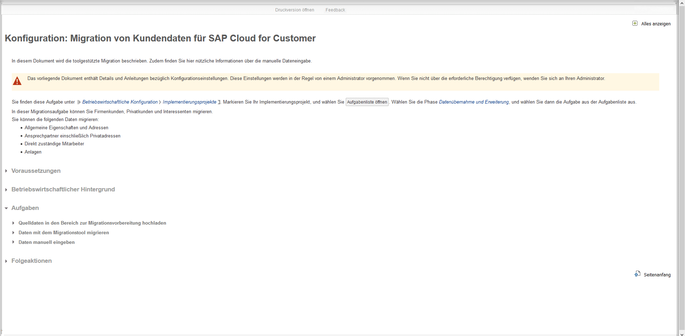Screen dimensions: 685x336
Task: Click the Betriebswirtschaftlicher Hintergrund heading
Action: [63, 190]
